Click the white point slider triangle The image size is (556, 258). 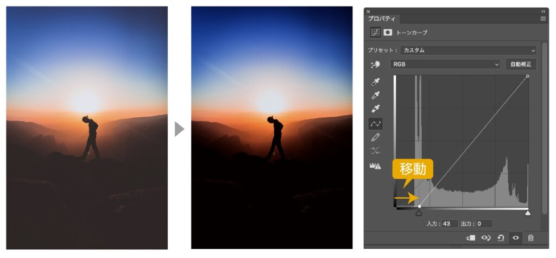pos(528,213)
